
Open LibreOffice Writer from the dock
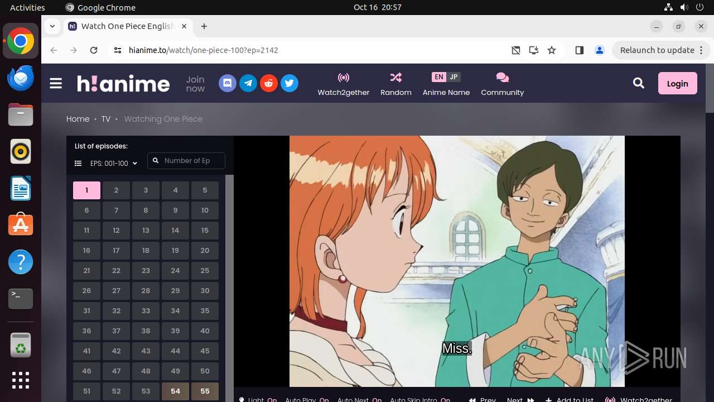tap(21, 188)
